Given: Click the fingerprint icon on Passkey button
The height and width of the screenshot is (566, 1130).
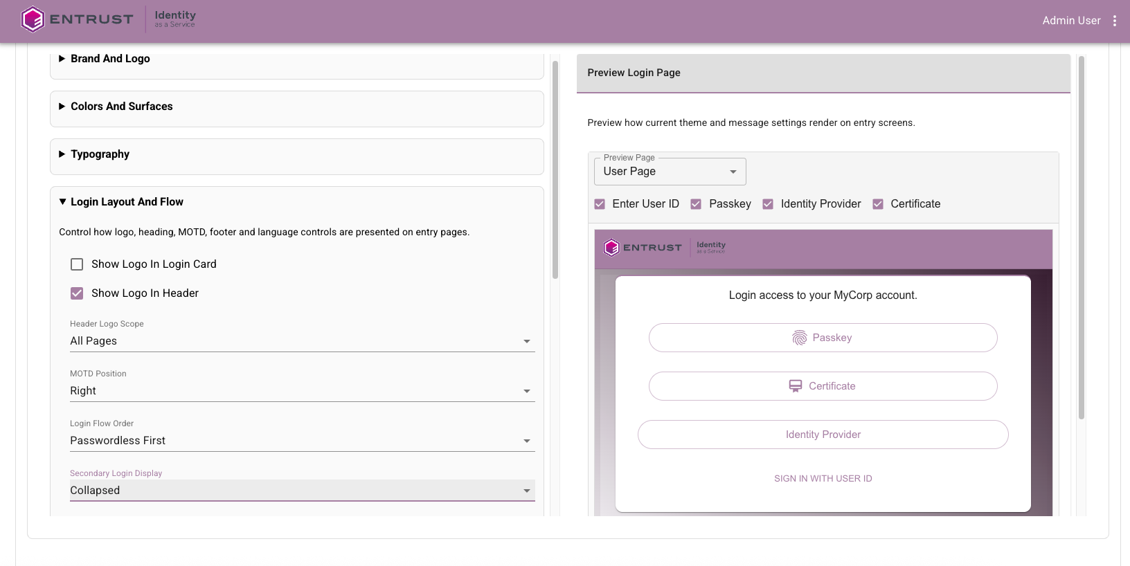Looking at the screenshot, I should [x=800, y=338].
